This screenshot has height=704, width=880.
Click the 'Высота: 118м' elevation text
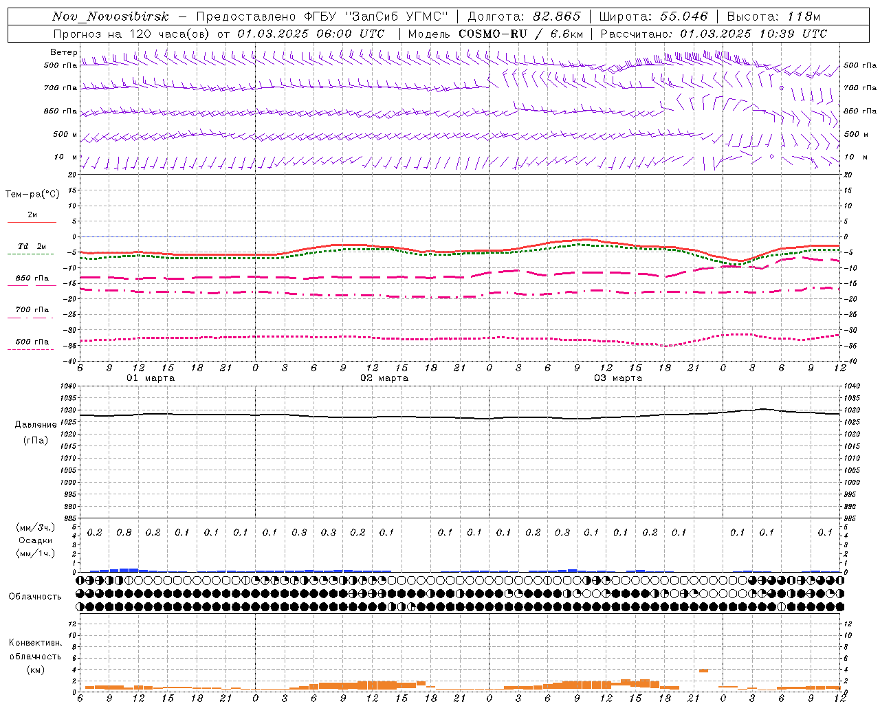pos(773,16)
